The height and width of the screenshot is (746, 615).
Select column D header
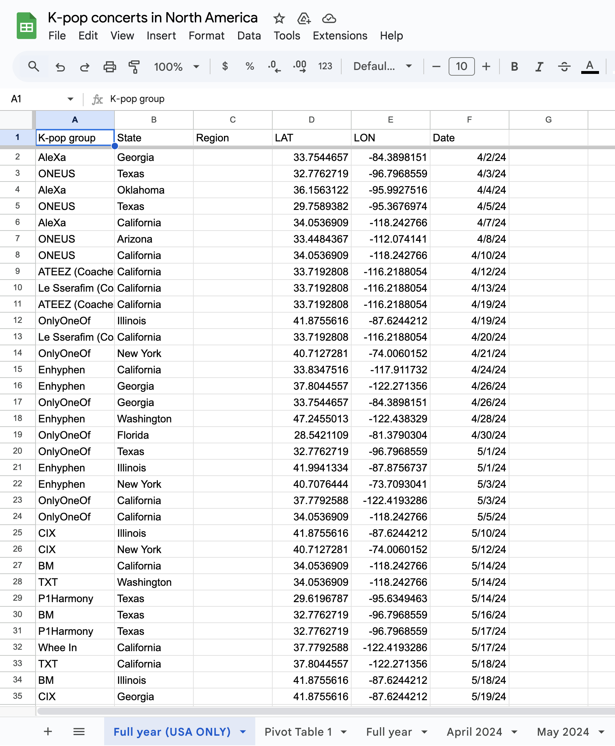pyautogui.click(x=312, y=120)
